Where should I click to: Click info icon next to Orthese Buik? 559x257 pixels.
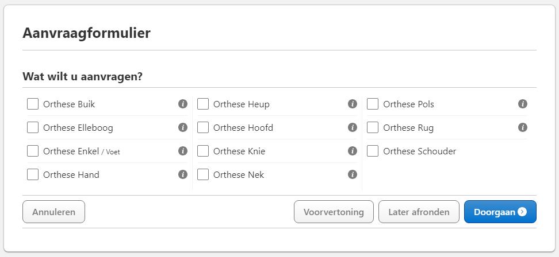(x=183, y=104)
